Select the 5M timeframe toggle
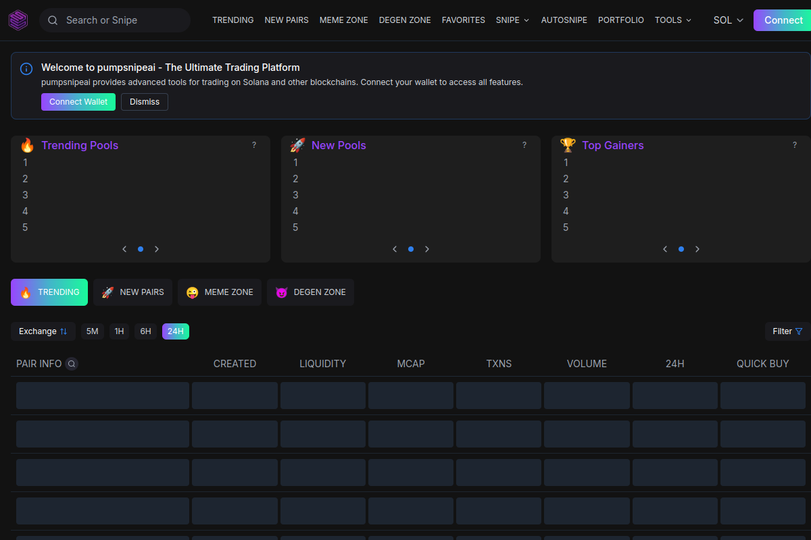 tap(93, 331)
